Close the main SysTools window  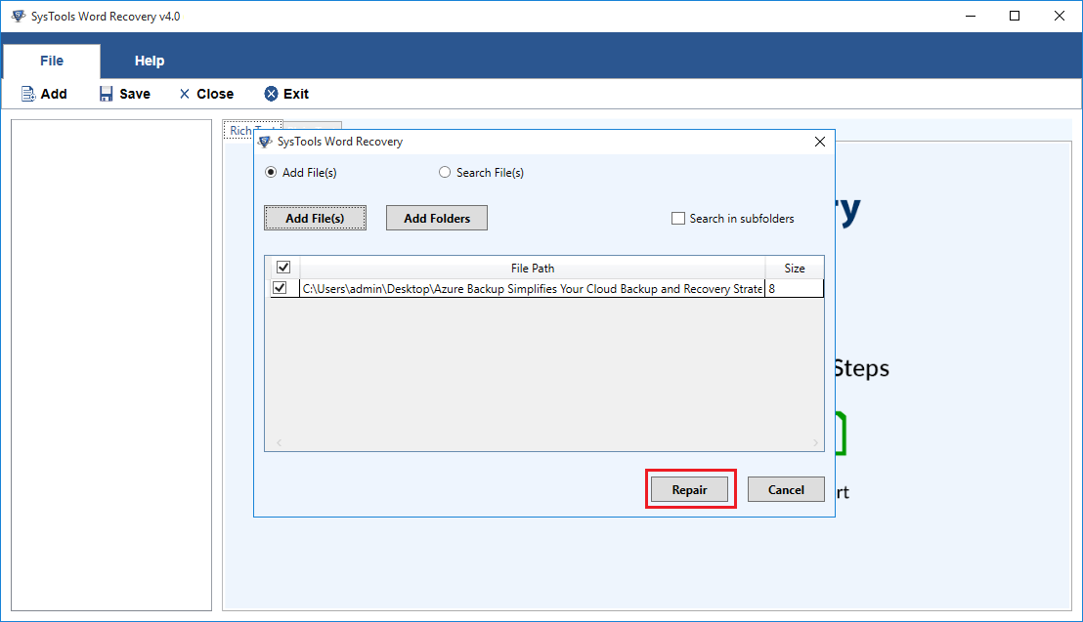pos(1060,16)
